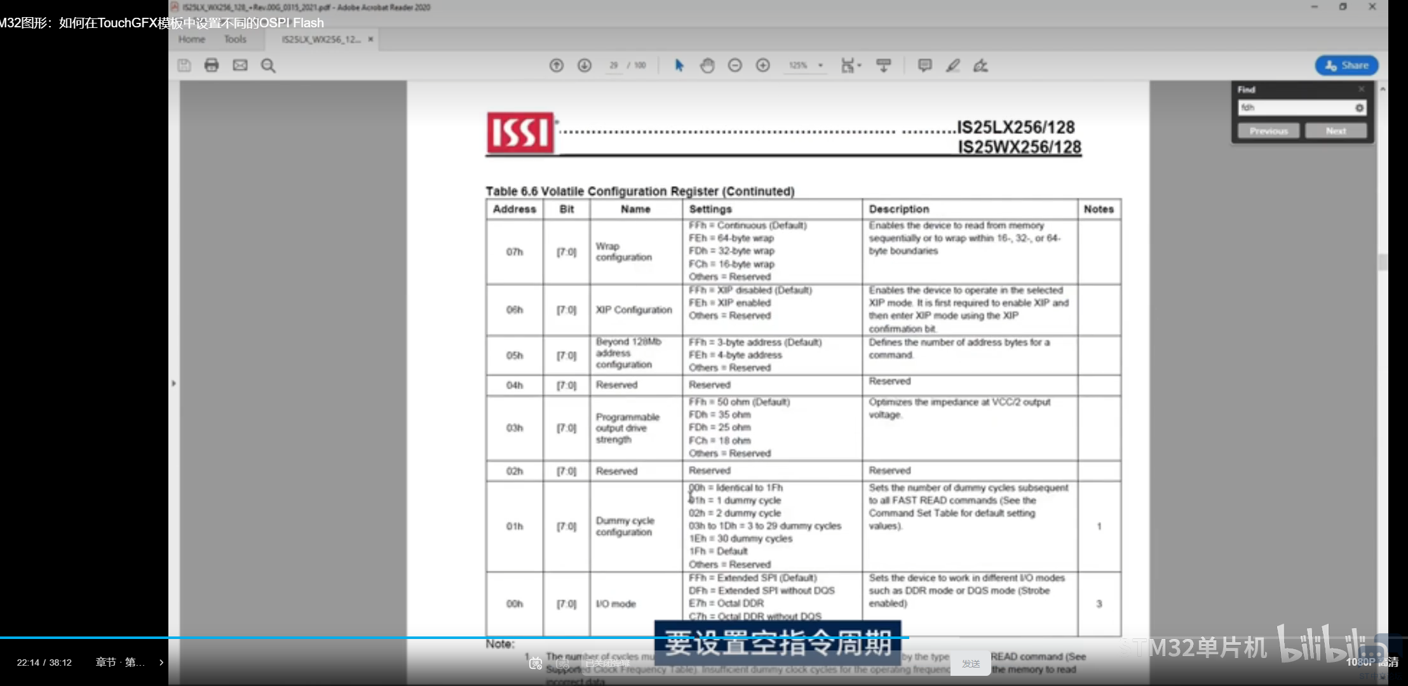The width and height of the screenshot is (1408, 686).
Task: Go to next page with down-arrow icon
Action: coord(585,65)
